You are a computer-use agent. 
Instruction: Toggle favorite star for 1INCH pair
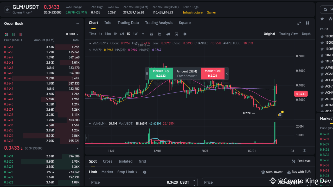(322, 55)
